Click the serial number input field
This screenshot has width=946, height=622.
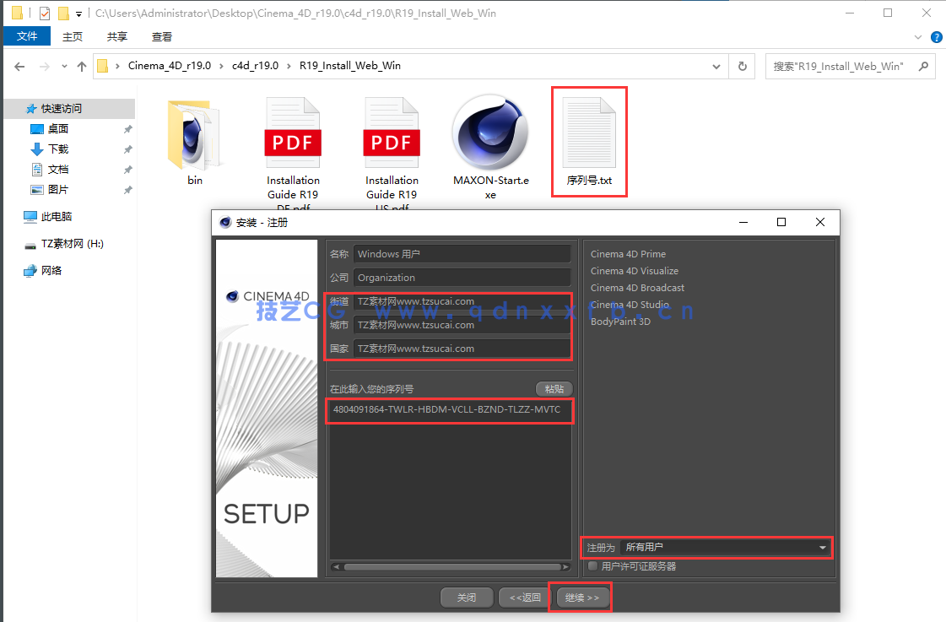pos(447,410)
